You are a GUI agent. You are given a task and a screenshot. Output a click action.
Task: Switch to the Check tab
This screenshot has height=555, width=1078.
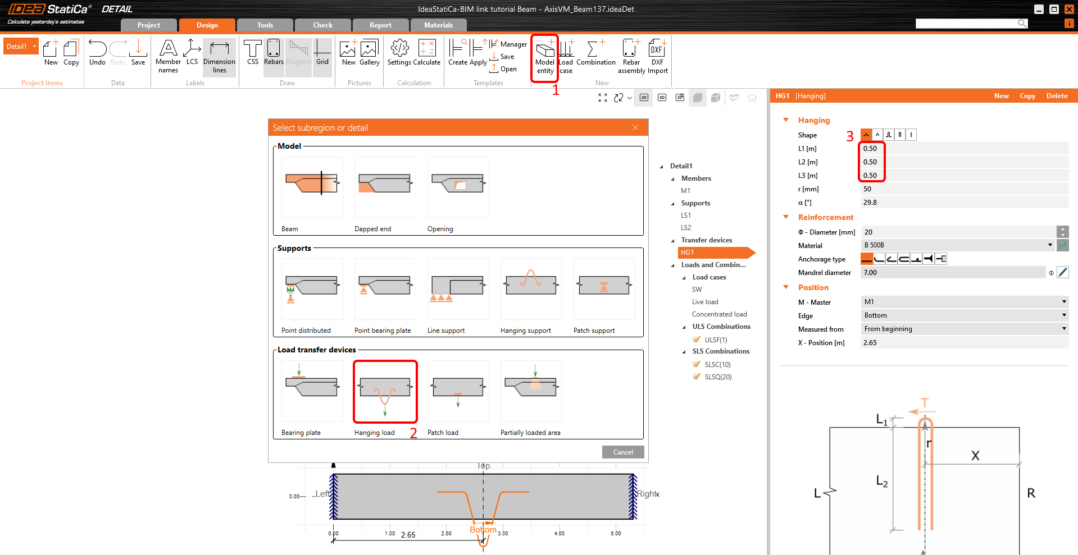point(322,25)
